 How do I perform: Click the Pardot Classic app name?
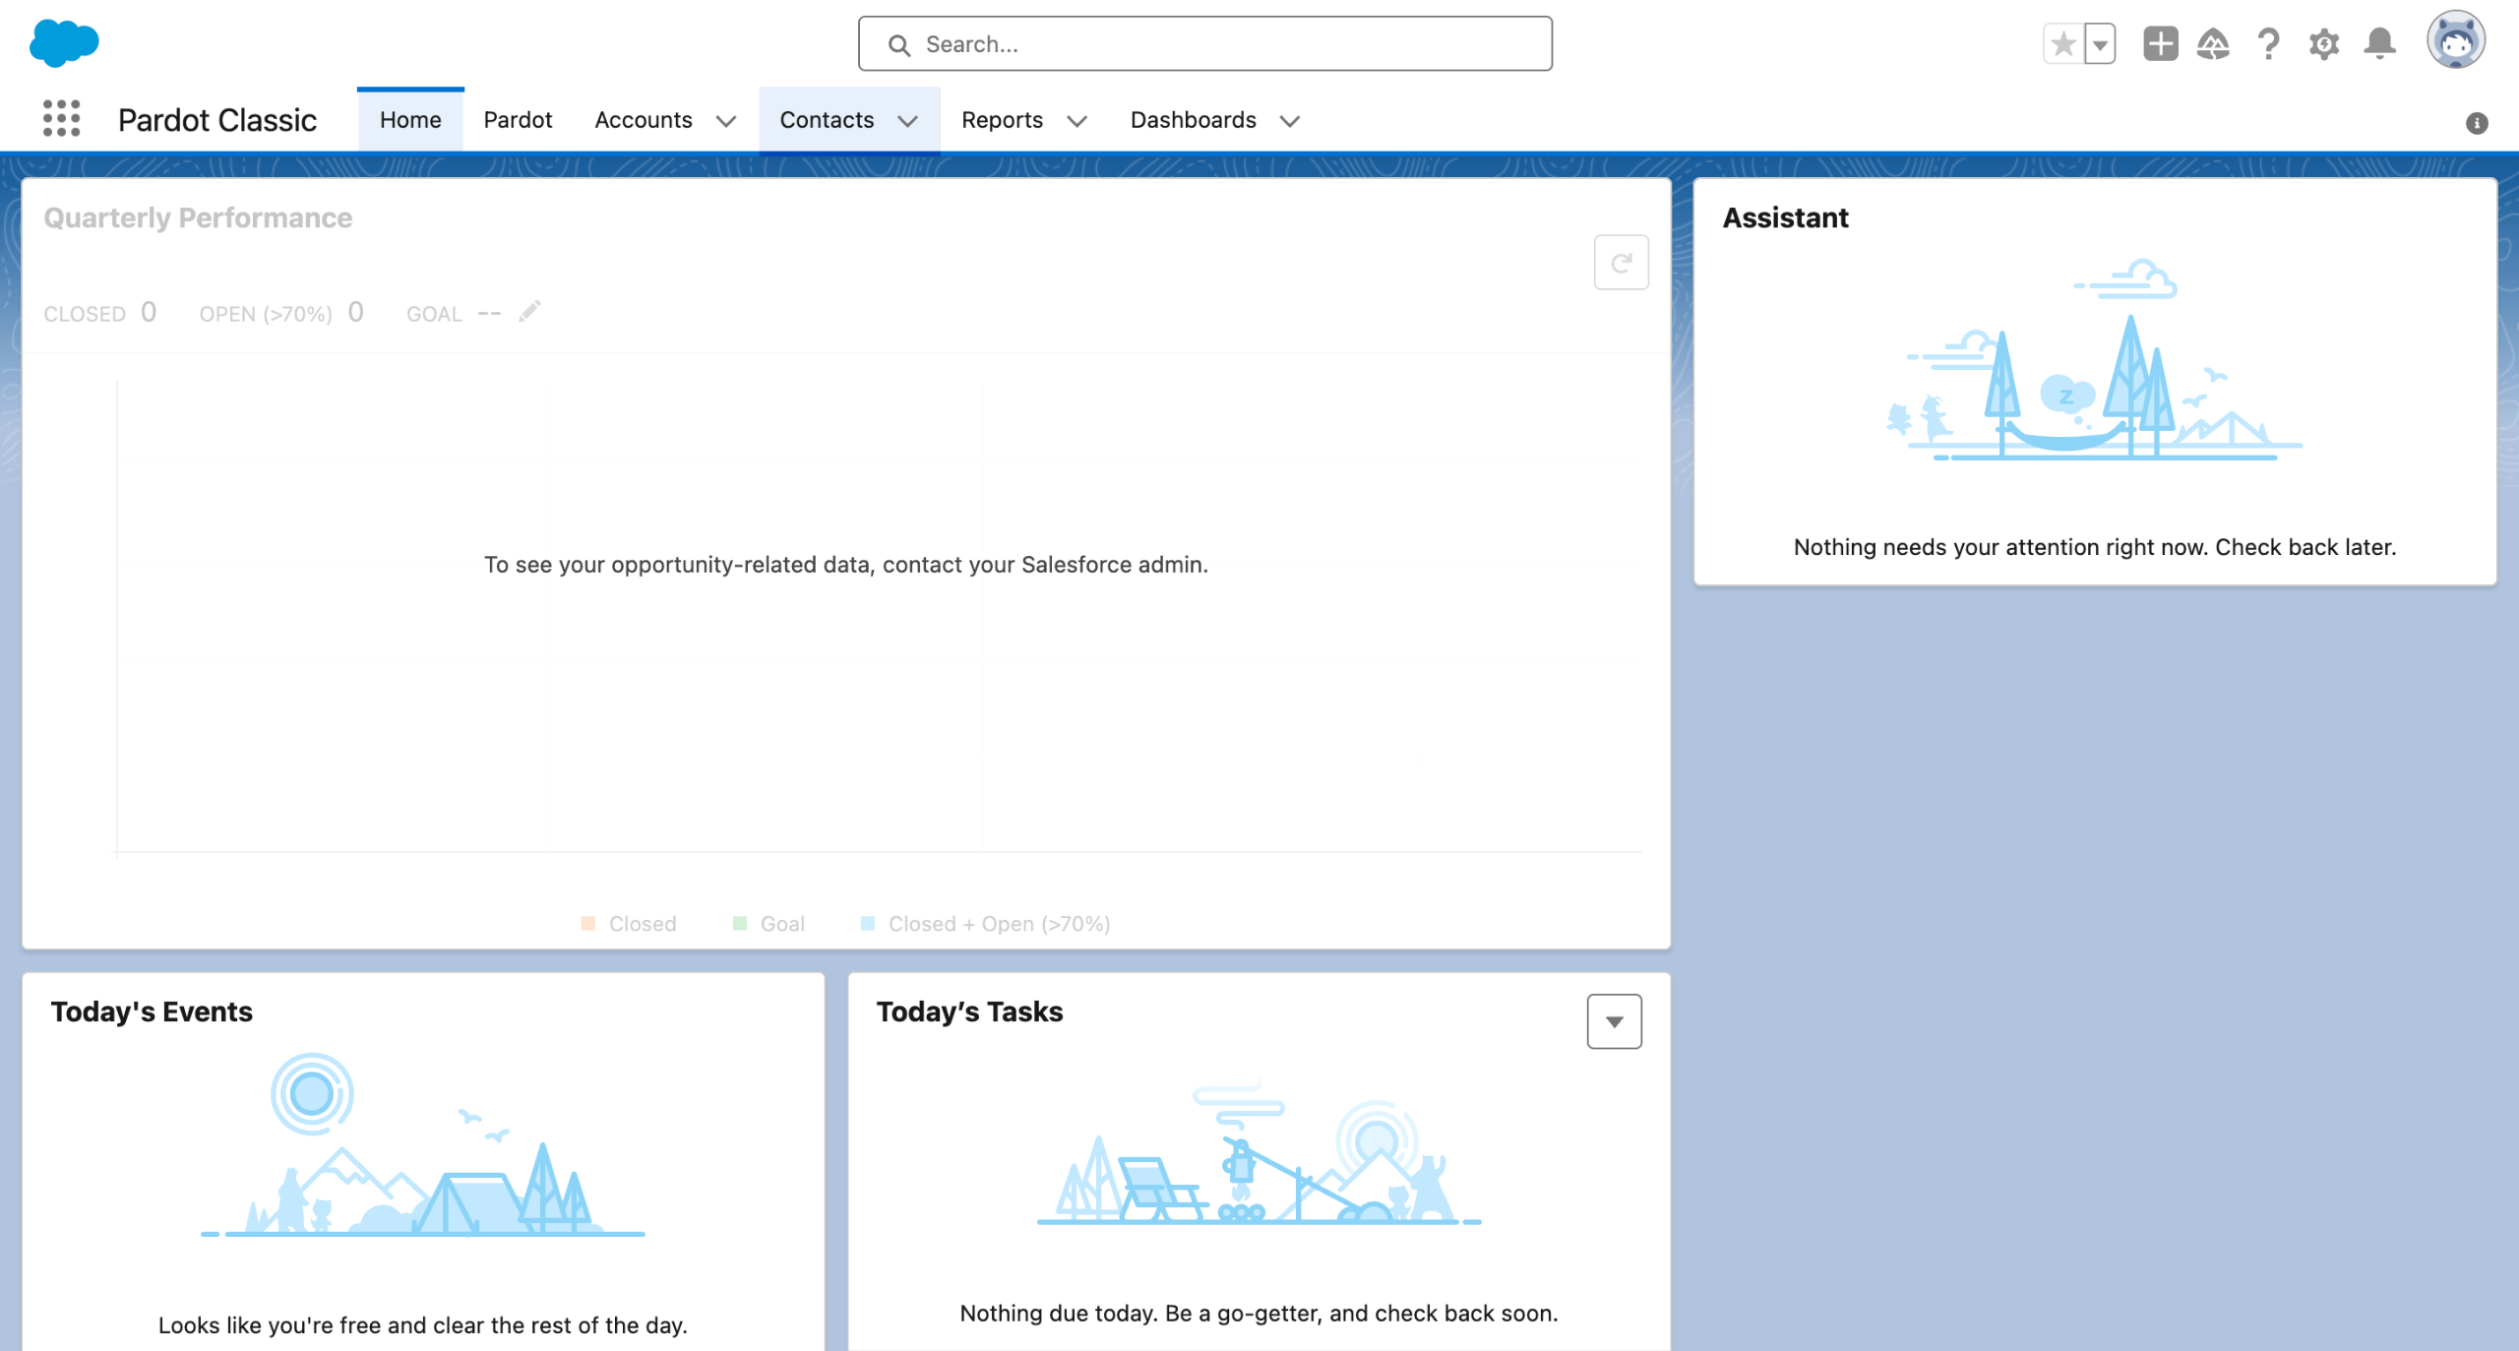[217, 120]
